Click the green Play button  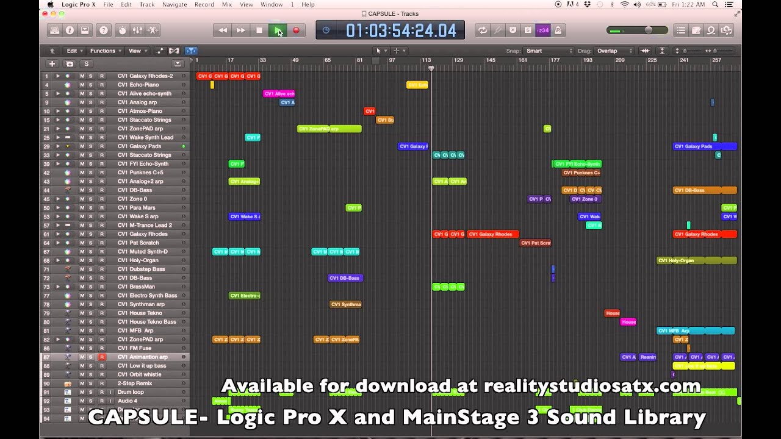(x=278, y=30)
